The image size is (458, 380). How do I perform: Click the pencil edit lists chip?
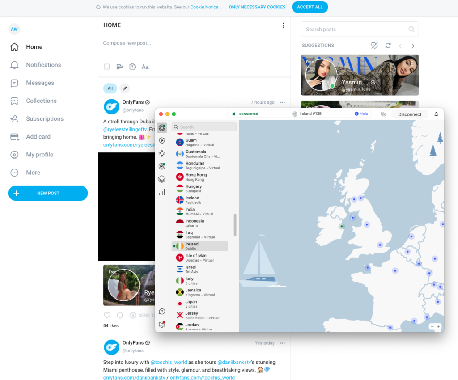125,89
